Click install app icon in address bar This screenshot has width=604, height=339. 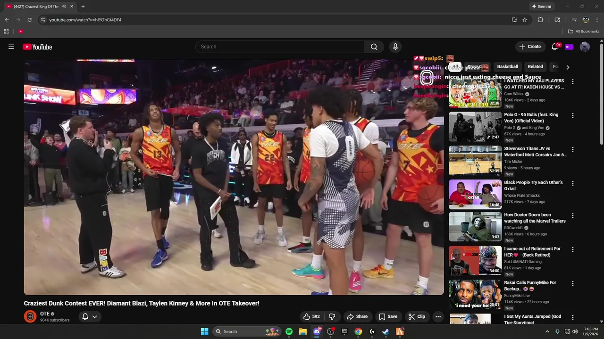[x=514, y=20]
